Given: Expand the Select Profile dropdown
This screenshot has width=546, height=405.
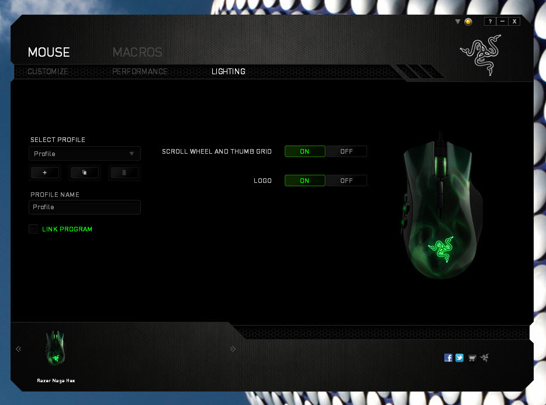Looking at the screenshot, I should click(85, 154).
